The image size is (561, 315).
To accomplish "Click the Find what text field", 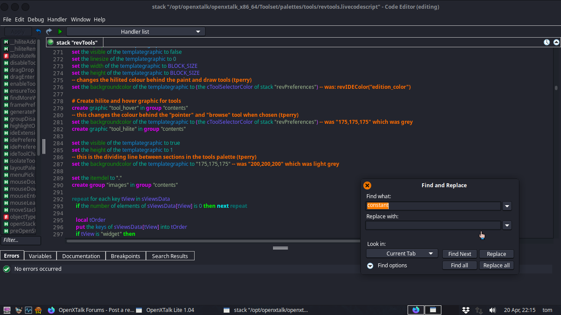I will (433, 206).
